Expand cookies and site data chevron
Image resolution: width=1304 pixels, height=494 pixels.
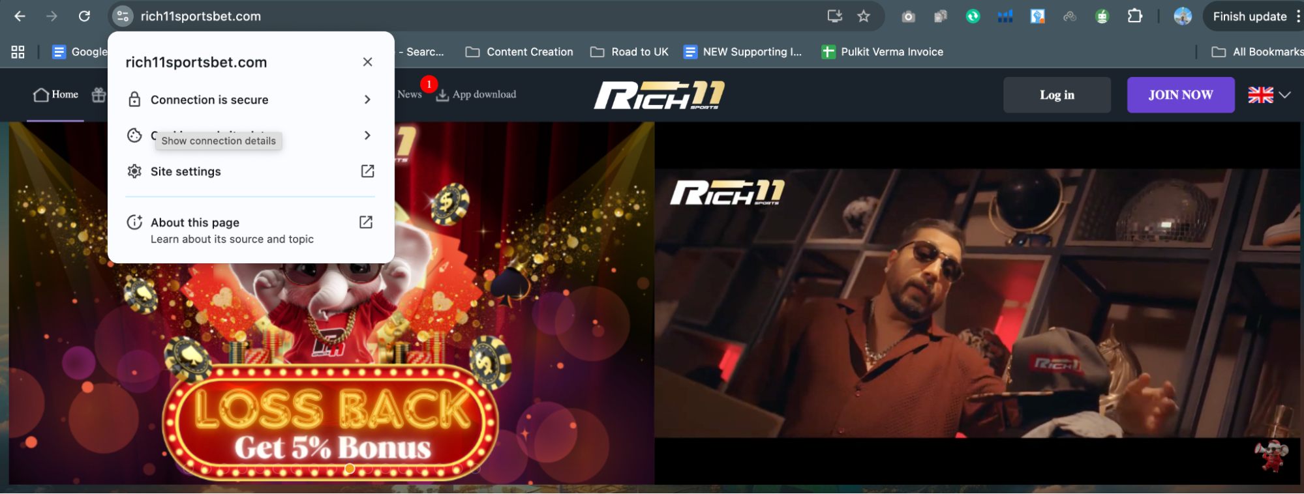tap(367, 136)
